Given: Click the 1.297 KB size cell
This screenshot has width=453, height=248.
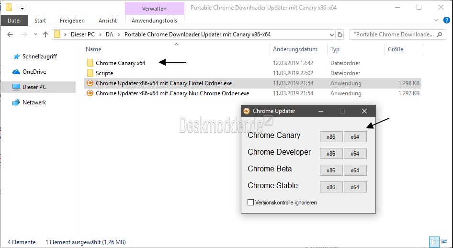Looking at the screenshot, I should 409,93.
